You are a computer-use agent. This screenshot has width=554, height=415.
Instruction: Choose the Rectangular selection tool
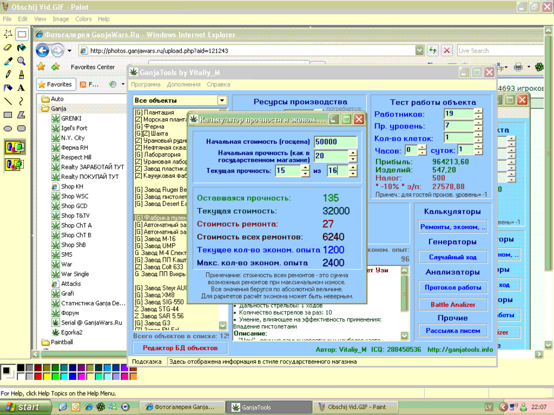point(21,34)
